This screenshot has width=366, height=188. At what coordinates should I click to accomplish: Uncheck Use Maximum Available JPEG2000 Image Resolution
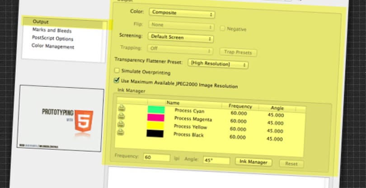tap(116, 80)
